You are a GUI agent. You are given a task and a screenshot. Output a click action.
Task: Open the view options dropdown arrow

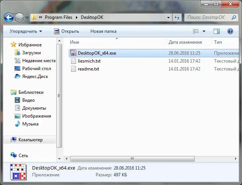click(204, 31)
